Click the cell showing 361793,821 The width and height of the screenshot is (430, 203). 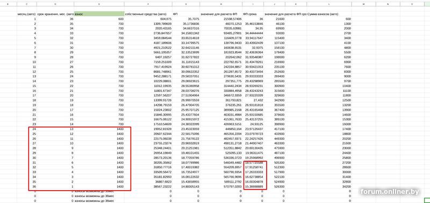[221, 101]
